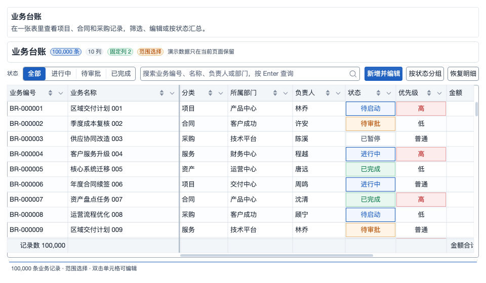Select cell 客户服务升级 004
The width and height of the screenshot is (486, 283).
(124, 154)
